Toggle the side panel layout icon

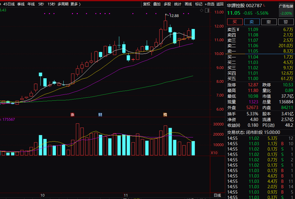coord(207,11)
